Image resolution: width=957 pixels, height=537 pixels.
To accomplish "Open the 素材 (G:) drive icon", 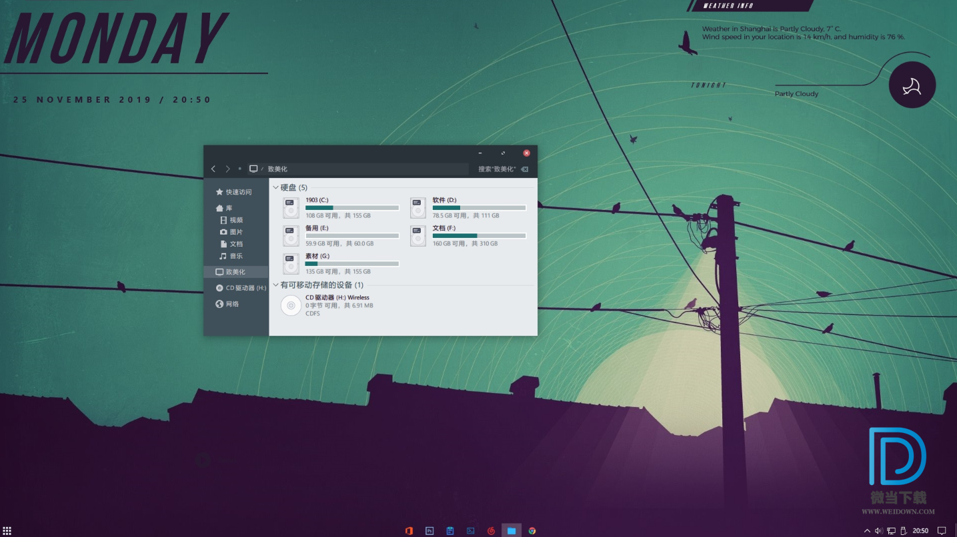I will [291, 264].
